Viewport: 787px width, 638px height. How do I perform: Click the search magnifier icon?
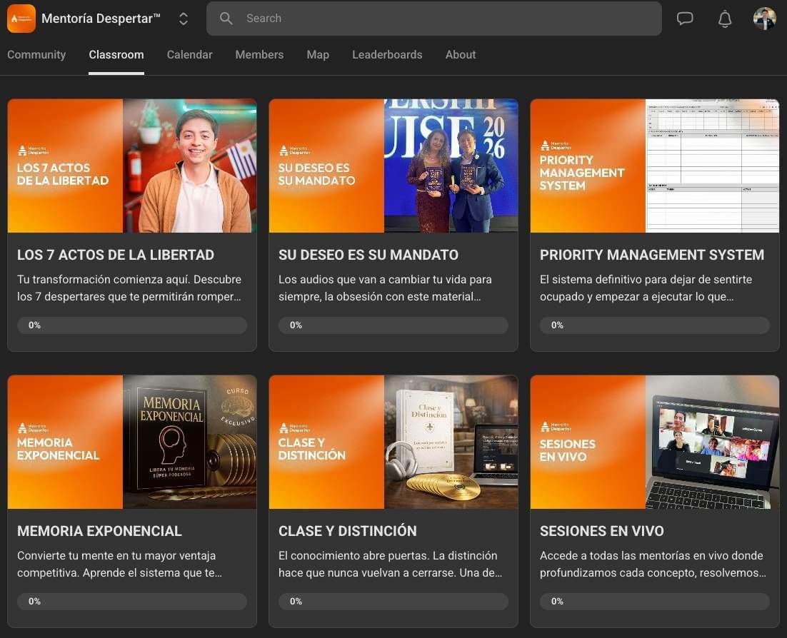pos(226,19)
